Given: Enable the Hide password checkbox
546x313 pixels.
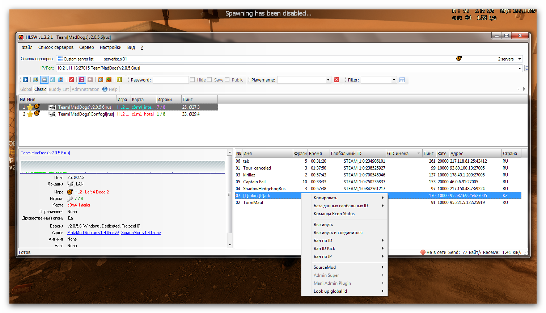Looking at the screenshot, I should tap(192, 80).
